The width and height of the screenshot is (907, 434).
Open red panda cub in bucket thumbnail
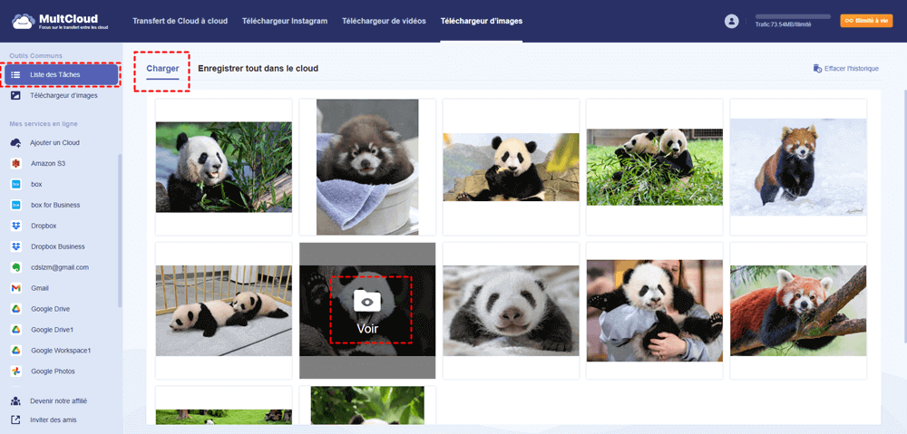pos(367,167)
